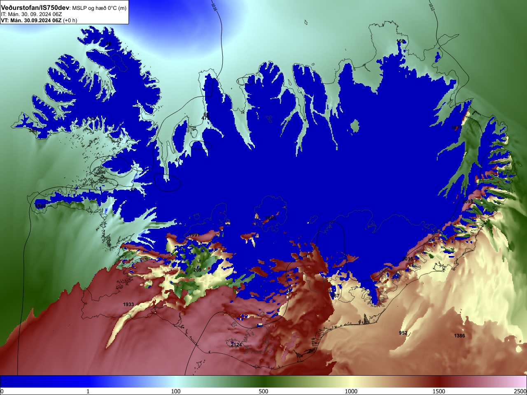Click the map value 383
This screenshot has height=395, width=527.
[33, 130]
